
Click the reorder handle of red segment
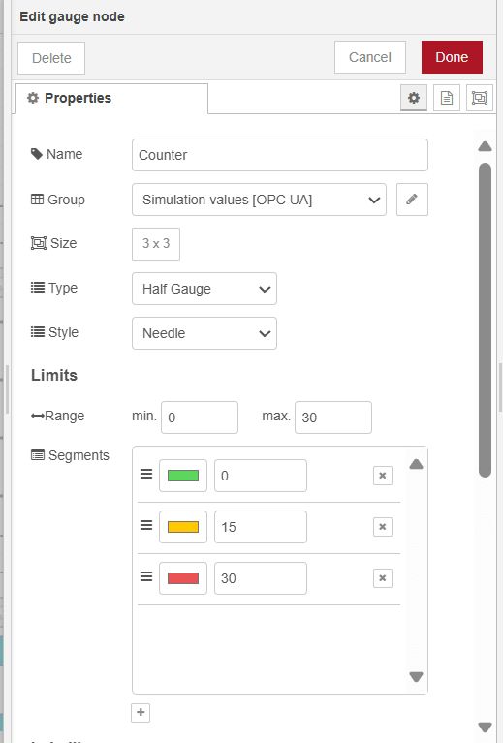(146, 576)
